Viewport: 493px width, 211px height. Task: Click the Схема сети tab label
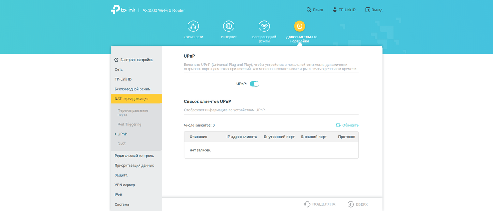point(193,37)
